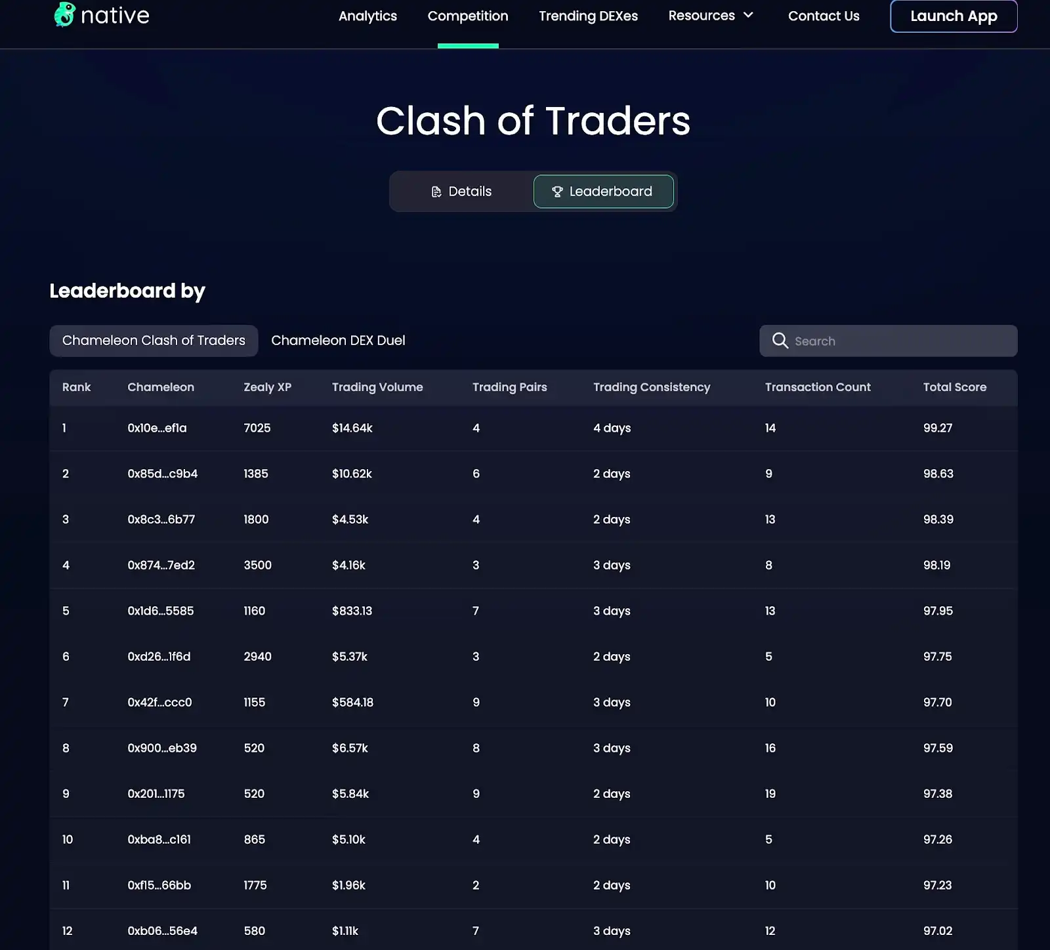Screen dimensions: 1050x950
Task: Select address 0x85d...c9b4
Action: 163,474
